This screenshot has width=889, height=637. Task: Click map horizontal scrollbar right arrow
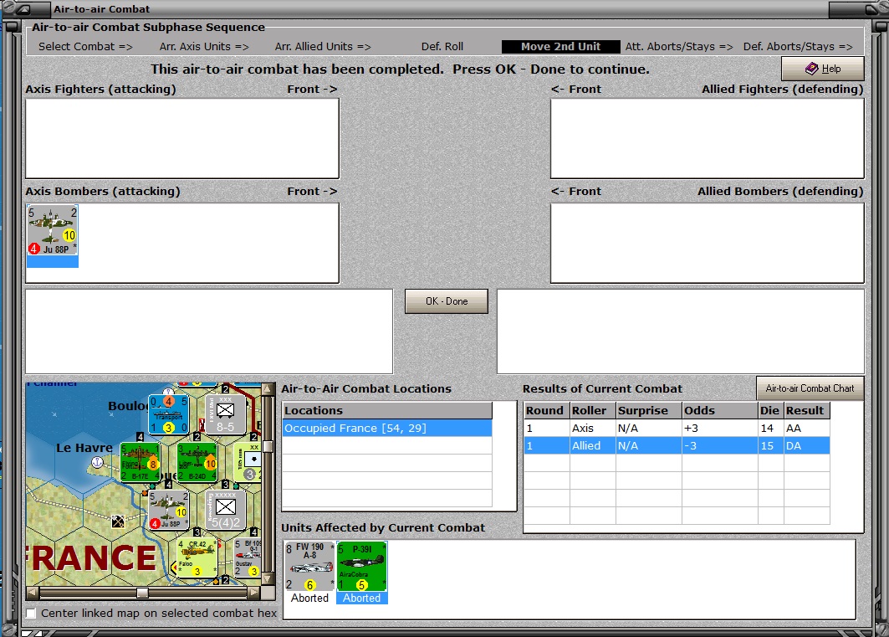(254, 593)
